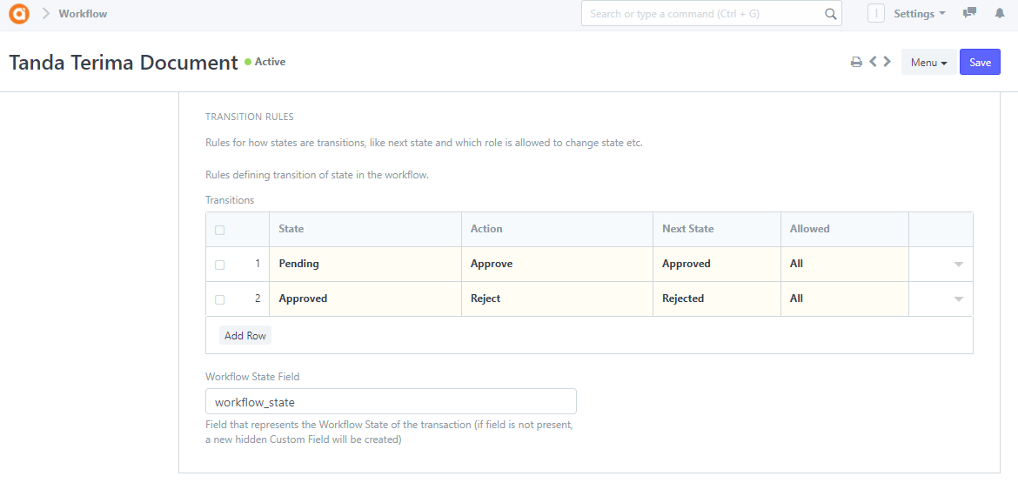The width and height of the screenshot is (1018, 483).
Task: Click the Workflow State Field input
Action: tap(391, 402)
